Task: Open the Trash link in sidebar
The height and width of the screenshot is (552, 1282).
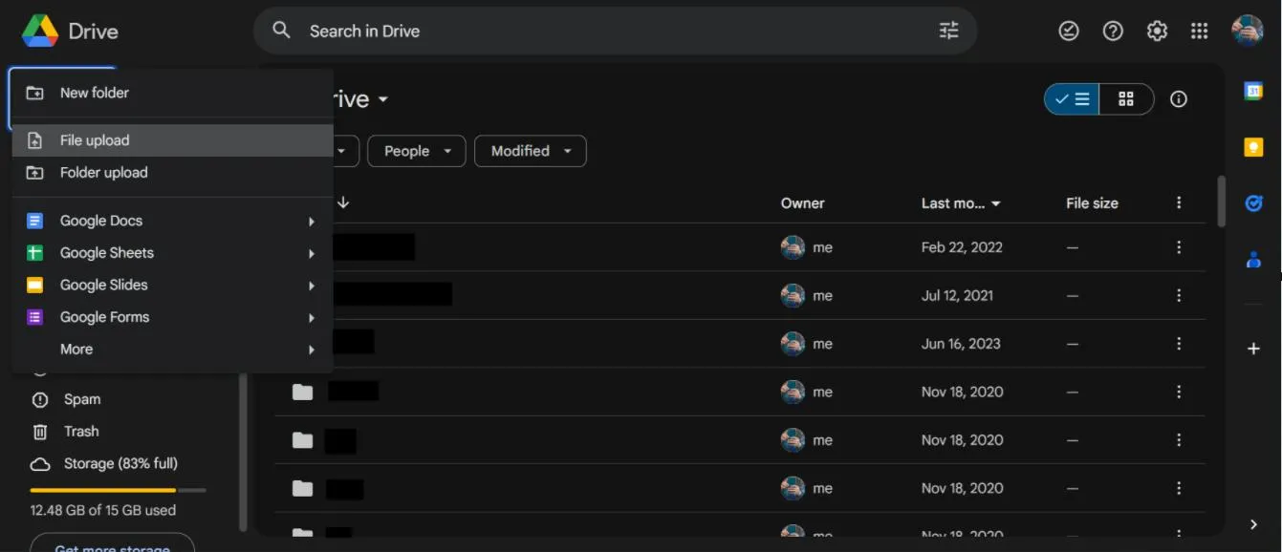Action: [x=81, y=432]
